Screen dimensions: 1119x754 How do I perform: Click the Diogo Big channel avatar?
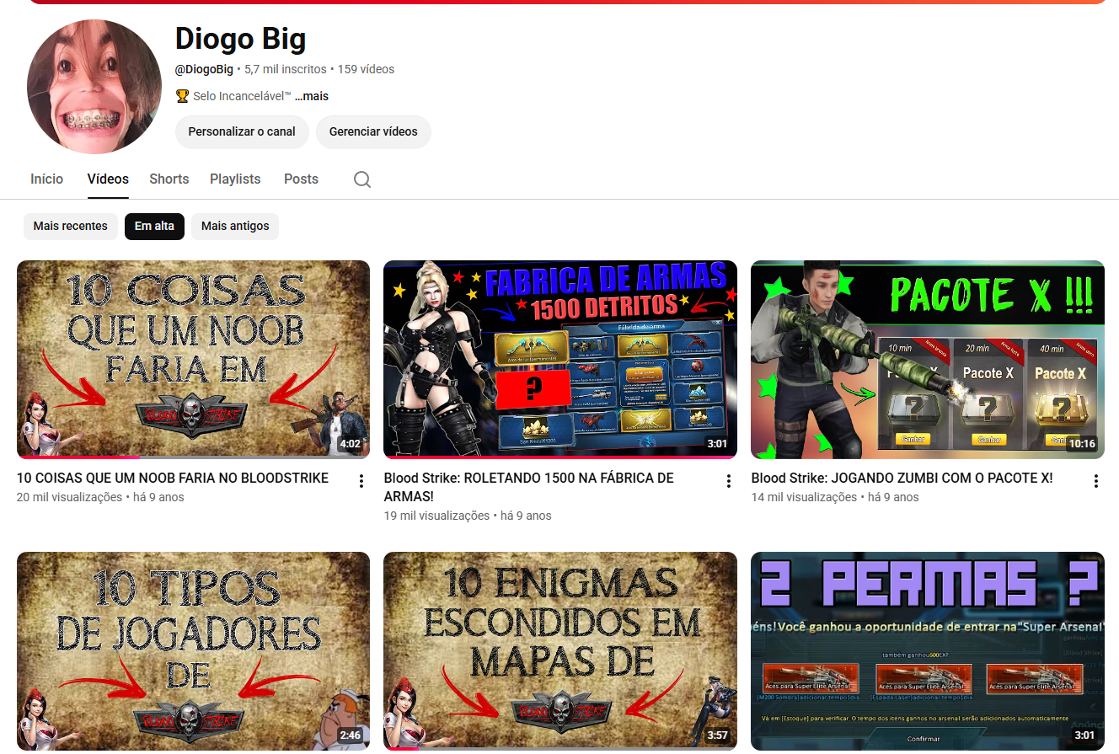click(x=94, y=87)
